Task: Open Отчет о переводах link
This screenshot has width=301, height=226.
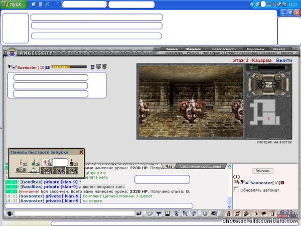Action: pos(242,53)
